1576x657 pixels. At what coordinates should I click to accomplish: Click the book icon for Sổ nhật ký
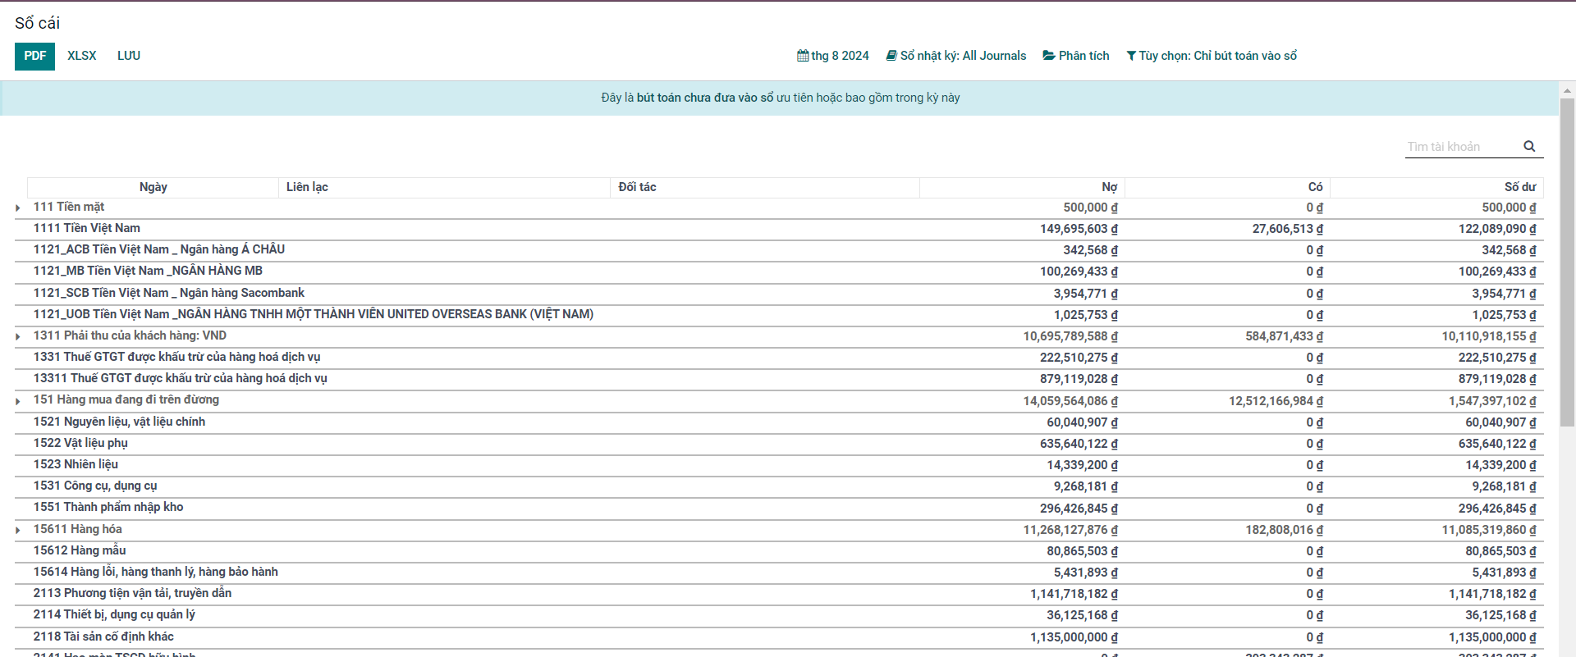click(891, 56)
